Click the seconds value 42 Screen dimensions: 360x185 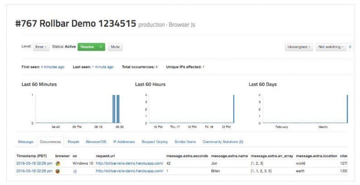168,164
